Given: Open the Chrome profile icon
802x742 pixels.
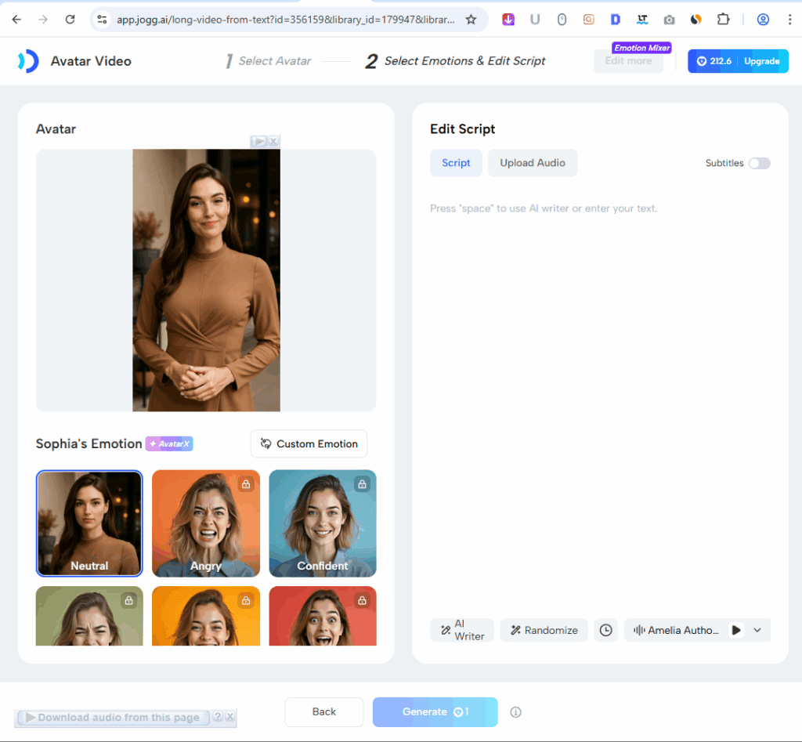Looking at the screenshot, I should coord(763,20).
